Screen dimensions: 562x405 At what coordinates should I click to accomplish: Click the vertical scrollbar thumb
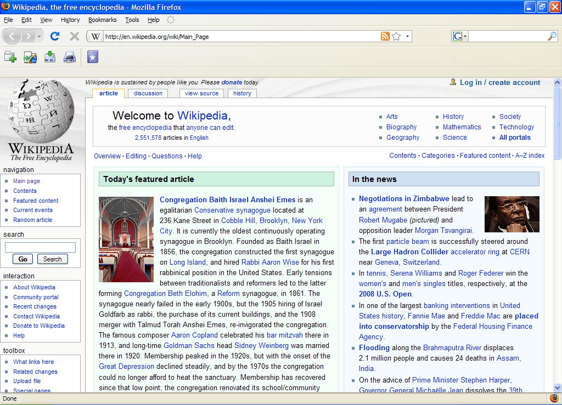[557, 123]
